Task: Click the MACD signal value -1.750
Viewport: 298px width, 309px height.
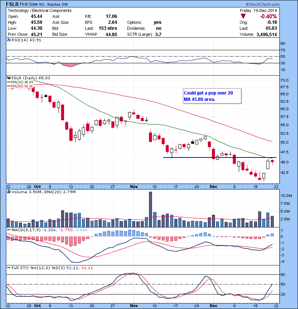Action: tap(66, 230)
